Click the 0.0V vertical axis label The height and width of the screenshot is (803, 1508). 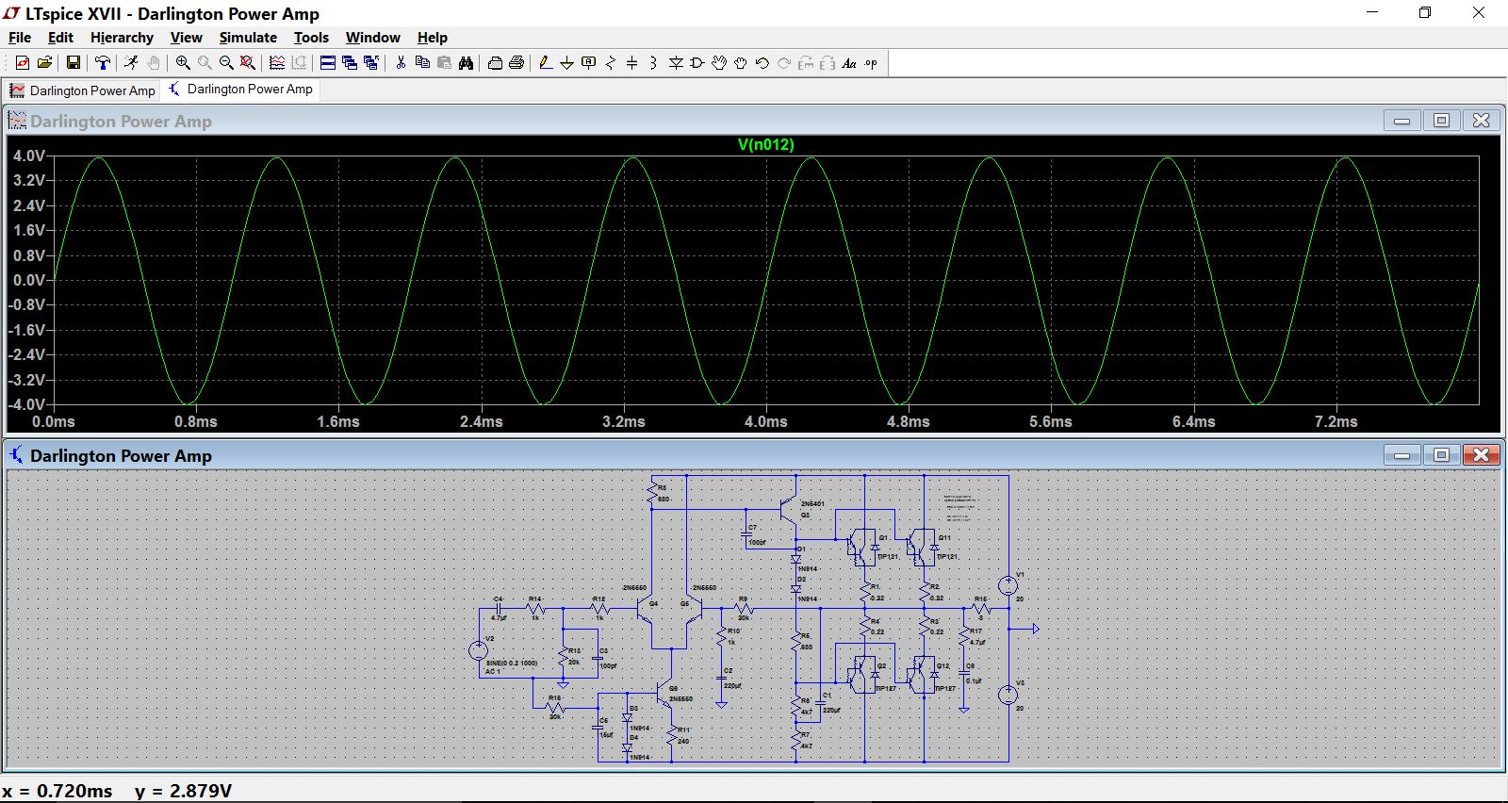tap(28, 280)
